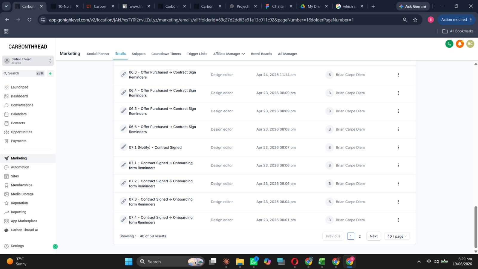This screenshot has width=478, height=269.
Task: Open Chrome tab search dropdown arrow
Action: click(6, 6)
